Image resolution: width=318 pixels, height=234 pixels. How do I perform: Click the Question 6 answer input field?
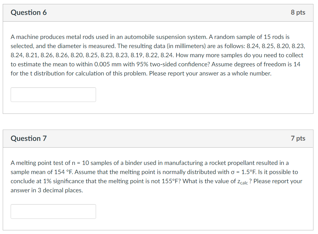tap(53, 95)
